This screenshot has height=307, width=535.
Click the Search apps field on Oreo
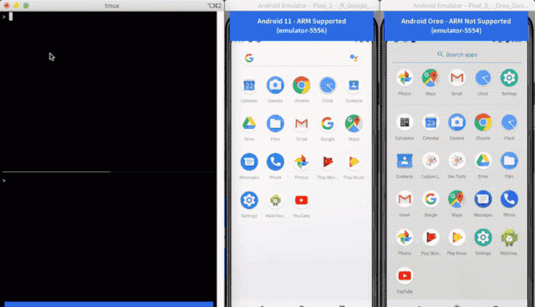click(457, 54)
